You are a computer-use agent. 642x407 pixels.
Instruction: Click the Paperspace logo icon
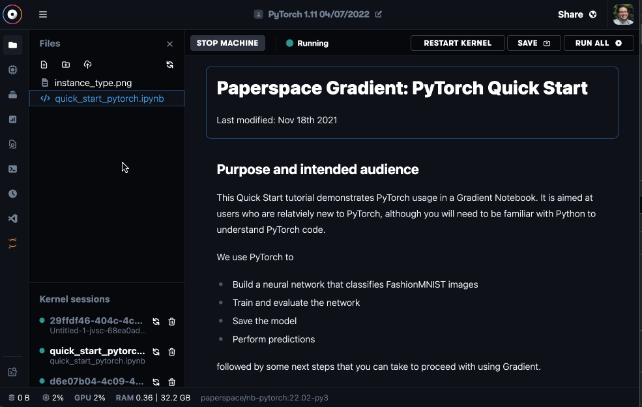click(12, 14)
